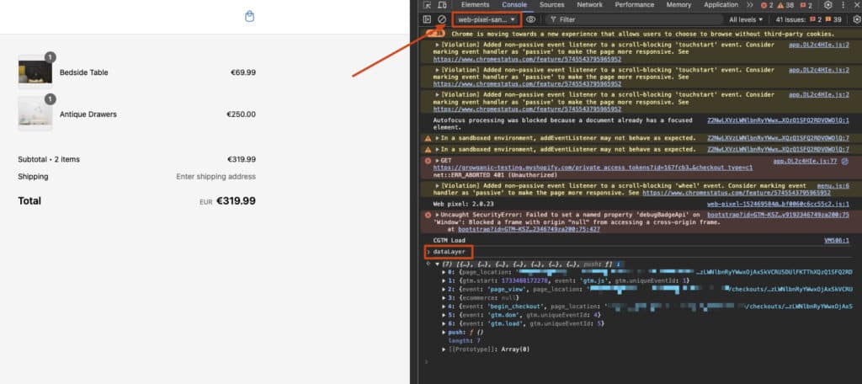This screenshot has width=862, height=384.
Task: Click the 'length: 7' property row
Action: point(465,340)
